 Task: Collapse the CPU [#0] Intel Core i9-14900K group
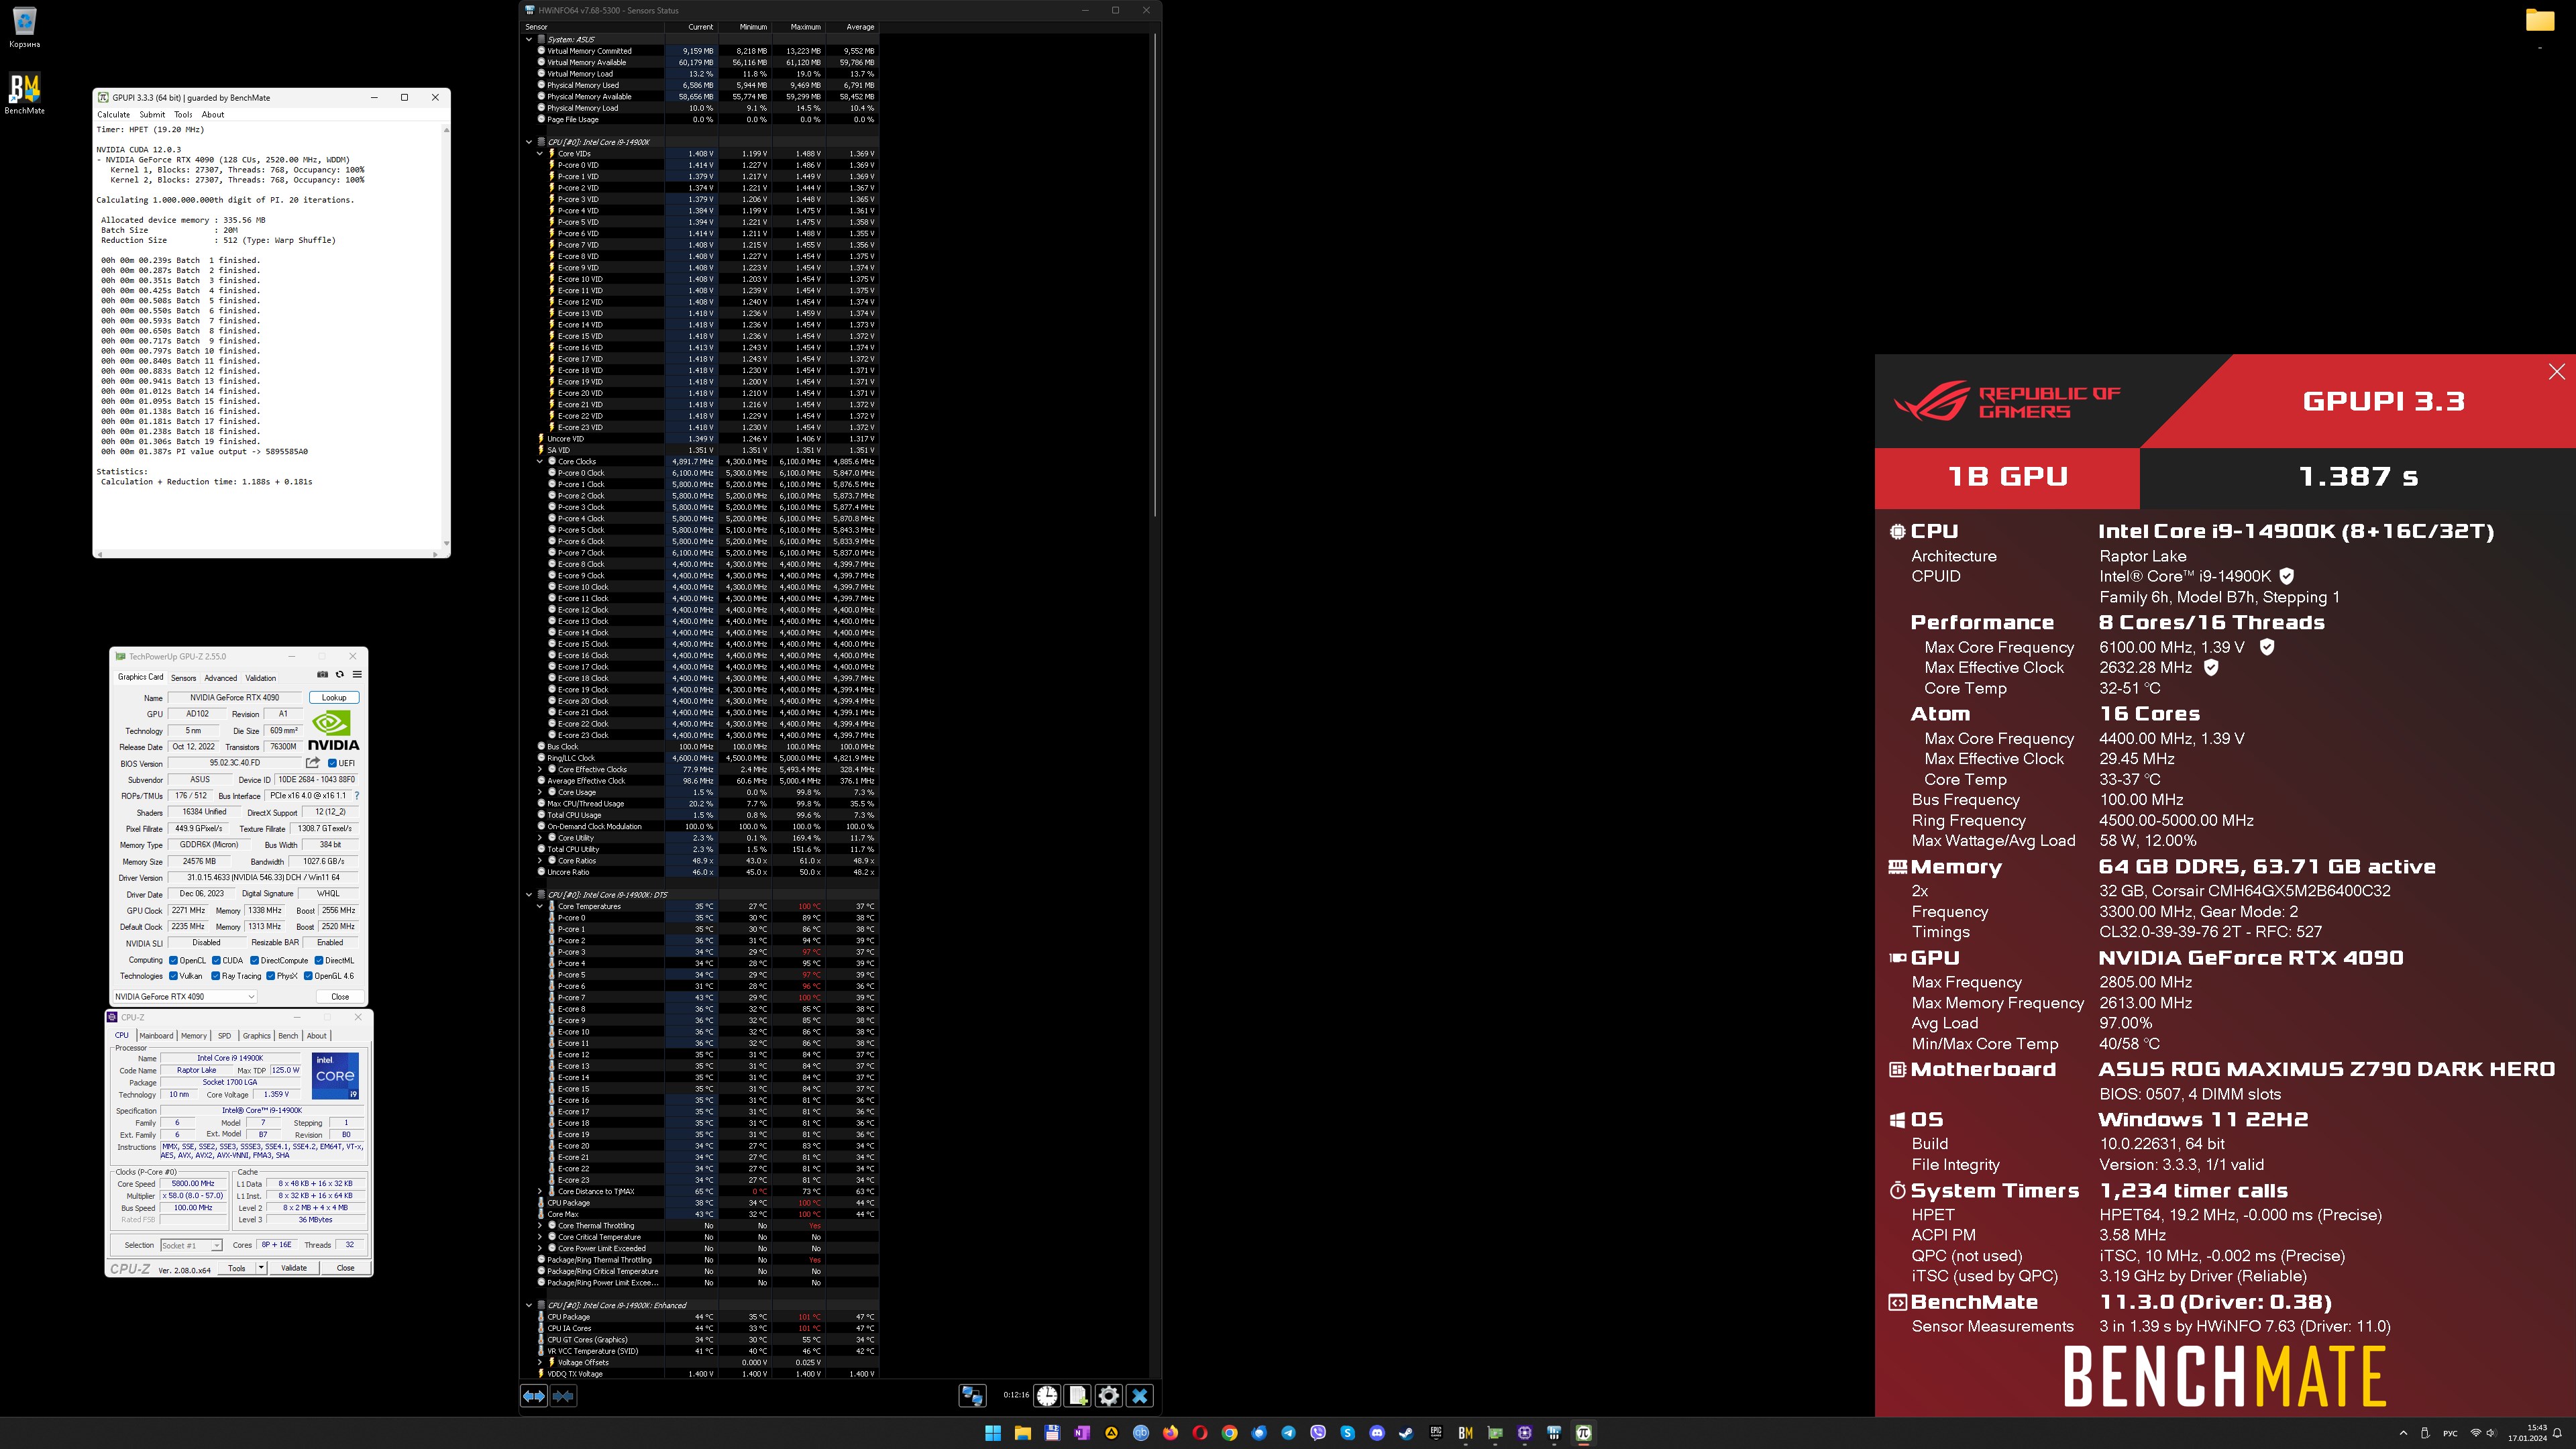(x=529, y=142)
